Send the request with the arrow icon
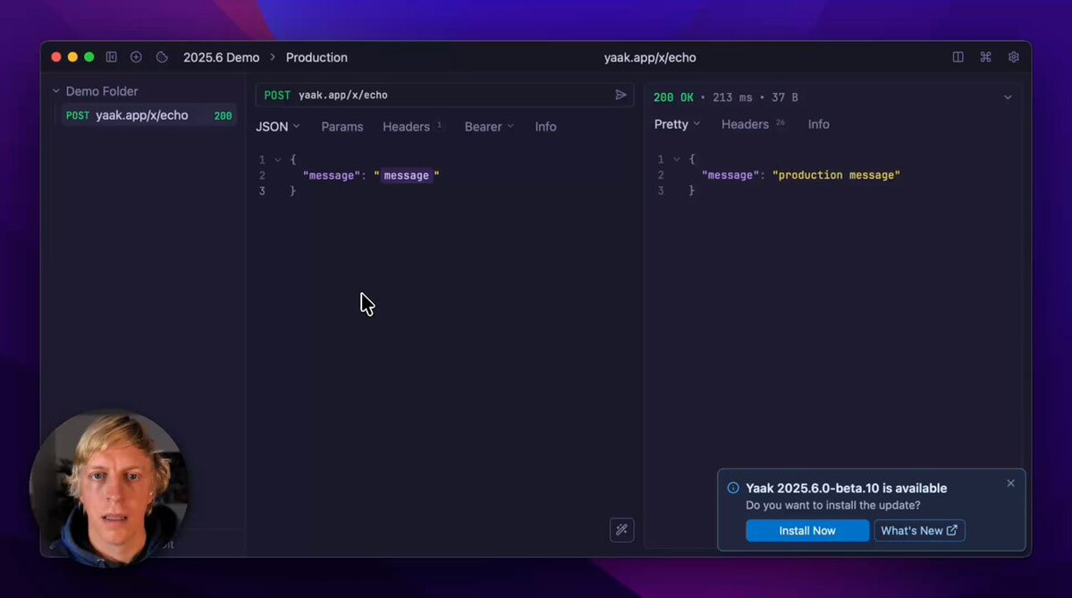 pos(620,95)
